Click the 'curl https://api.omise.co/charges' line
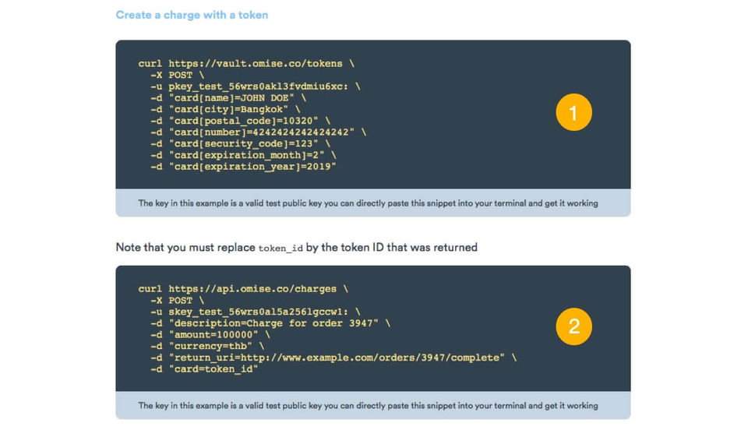This screenshot has height=430, width=748. [x=243, y=289]
